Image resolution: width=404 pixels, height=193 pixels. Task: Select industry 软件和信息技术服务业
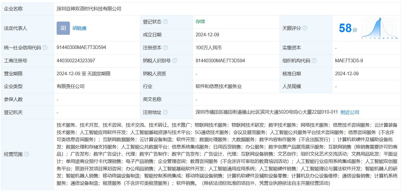219,86
